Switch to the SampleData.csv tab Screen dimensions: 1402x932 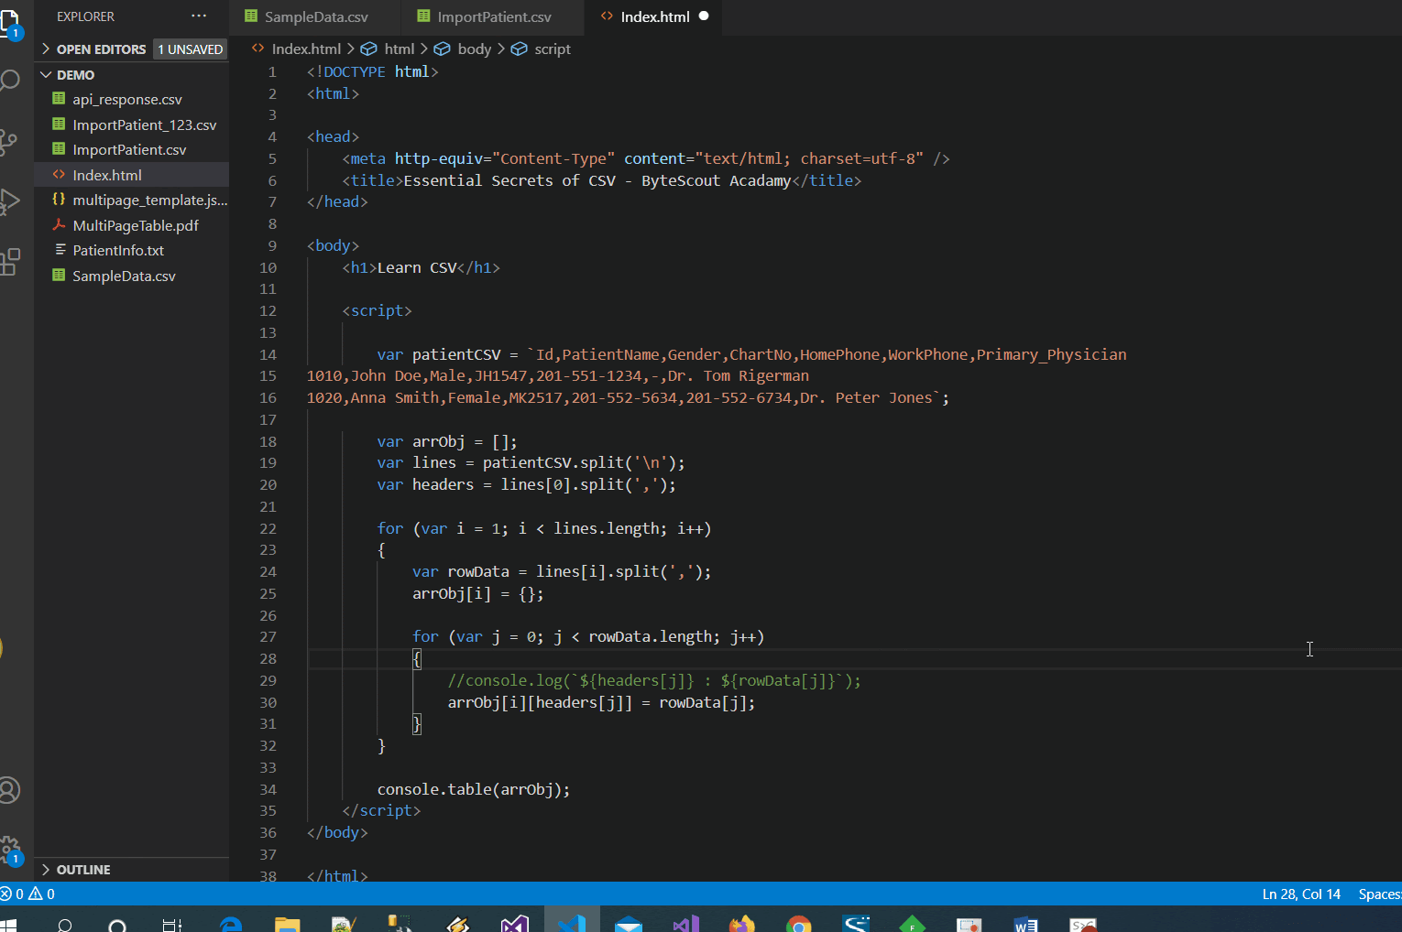point(314,16)
